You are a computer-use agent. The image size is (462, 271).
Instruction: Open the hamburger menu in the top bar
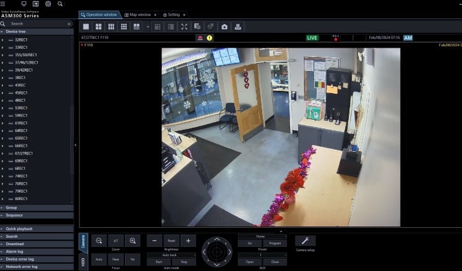[2, 4]
